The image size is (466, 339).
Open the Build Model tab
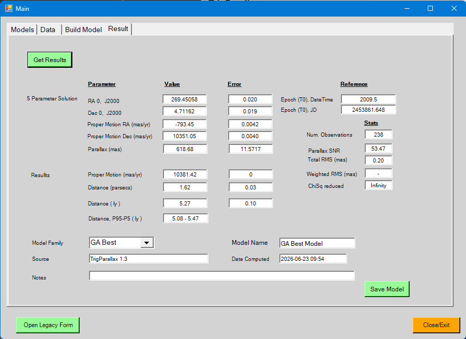click(x=83, y=30)
